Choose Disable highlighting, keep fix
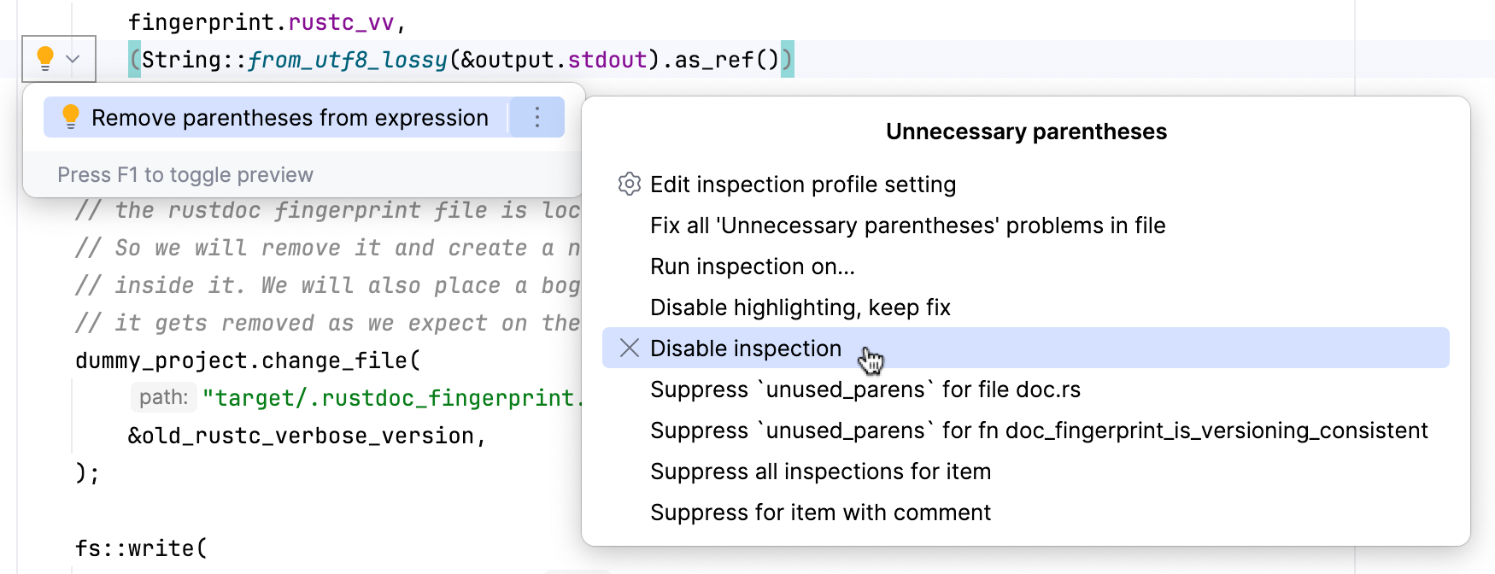The height and width of the screenshot is (574, 1495). tap(800, 307)
